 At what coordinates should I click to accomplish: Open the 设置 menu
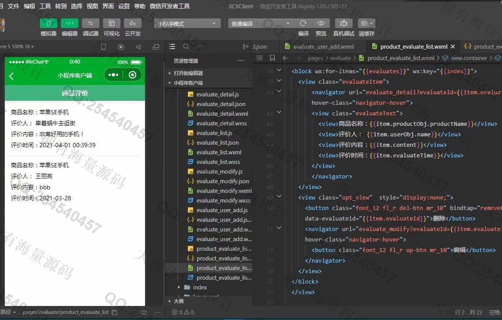point(124,6)
